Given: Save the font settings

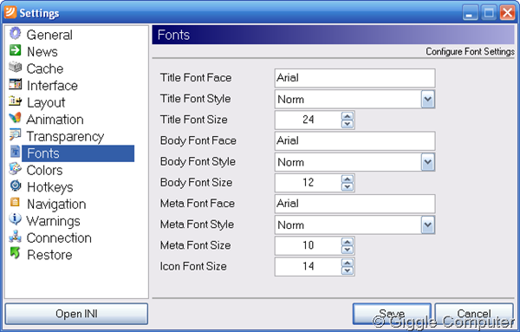Looking at the screenshot, I should coord(392,314).
